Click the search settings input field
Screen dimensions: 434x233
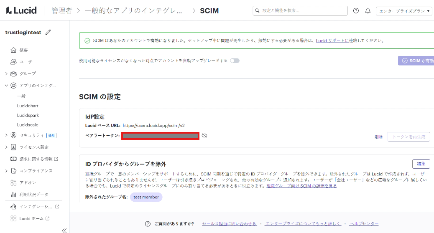click(x=300, y=10)
